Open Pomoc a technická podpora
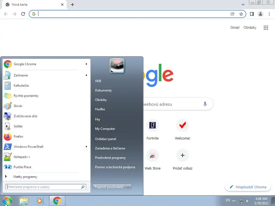Image resolution: width=275 pixels, height=206 pixels. (x=115, y=167)
